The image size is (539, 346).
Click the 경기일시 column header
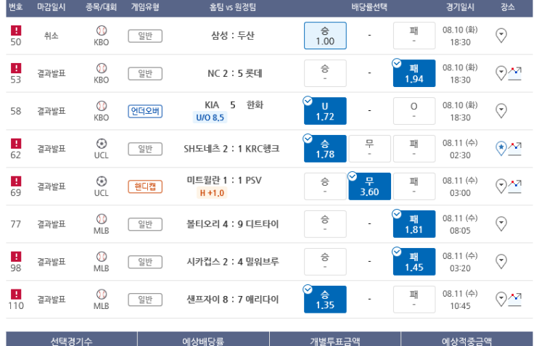460,7
